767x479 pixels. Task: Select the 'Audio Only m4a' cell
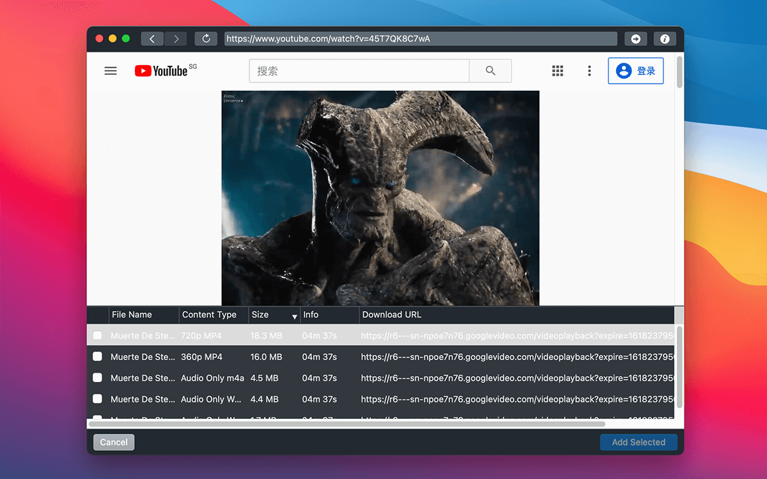pos(213,378)
